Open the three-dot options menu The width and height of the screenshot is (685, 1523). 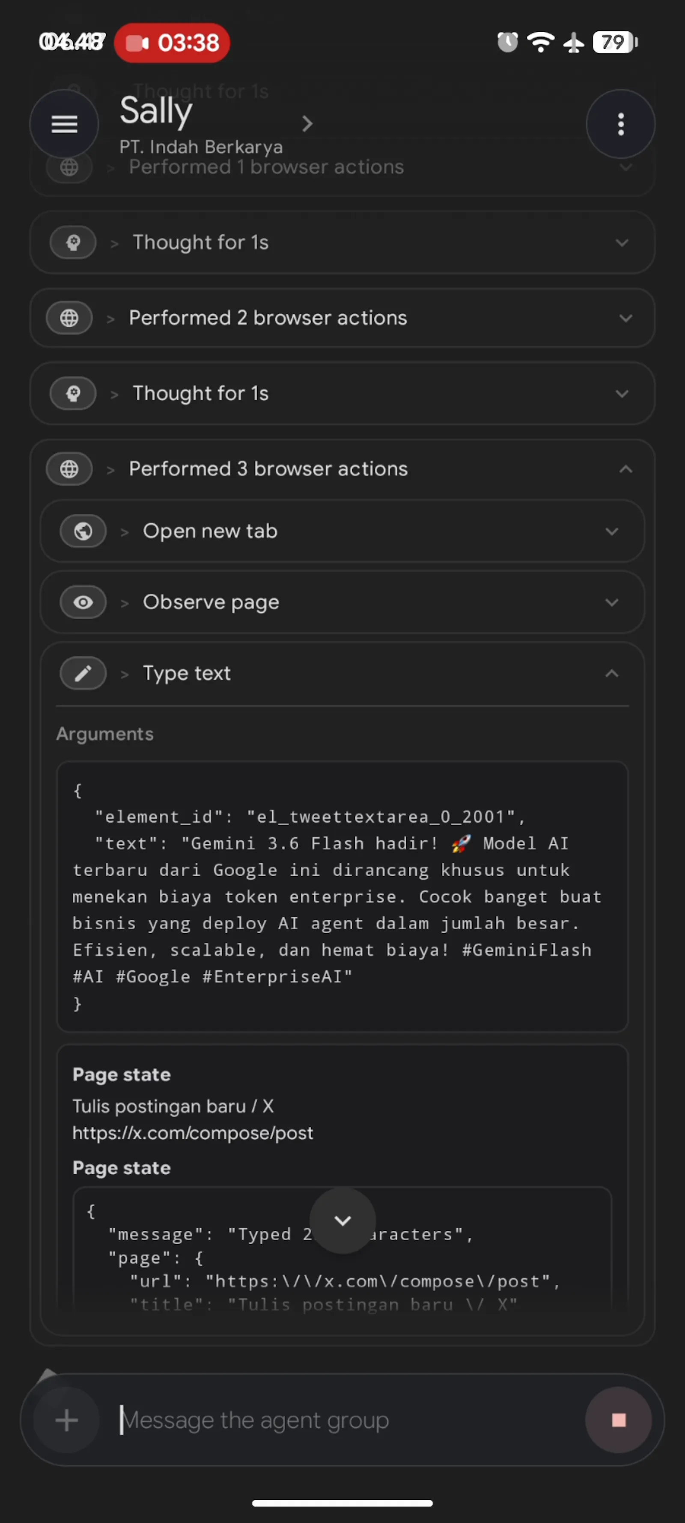[x=620, y=124]
